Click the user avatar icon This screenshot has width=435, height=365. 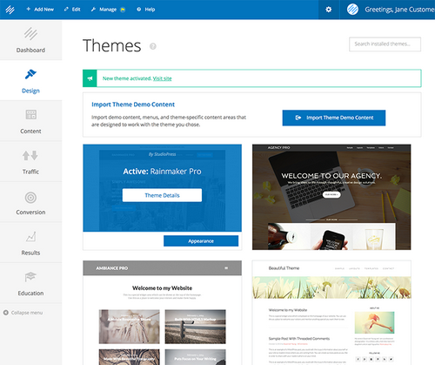click(x=352, y=10)
